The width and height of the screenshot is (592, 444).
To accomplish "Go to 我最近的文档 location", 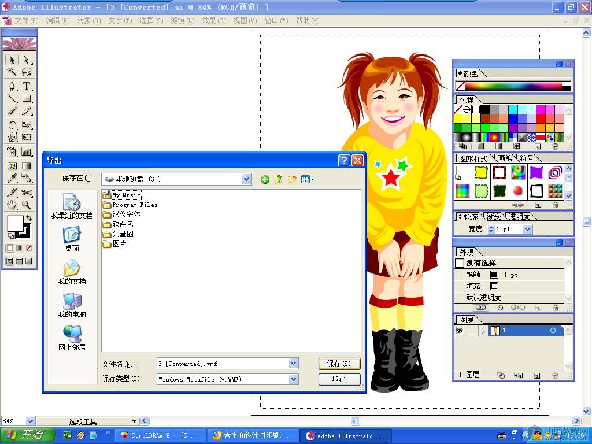I will tap(72, 206).
